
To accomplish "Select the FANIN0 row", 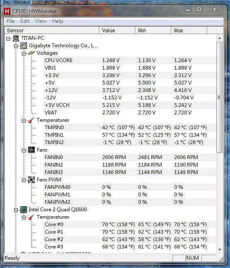I will 130,157.
